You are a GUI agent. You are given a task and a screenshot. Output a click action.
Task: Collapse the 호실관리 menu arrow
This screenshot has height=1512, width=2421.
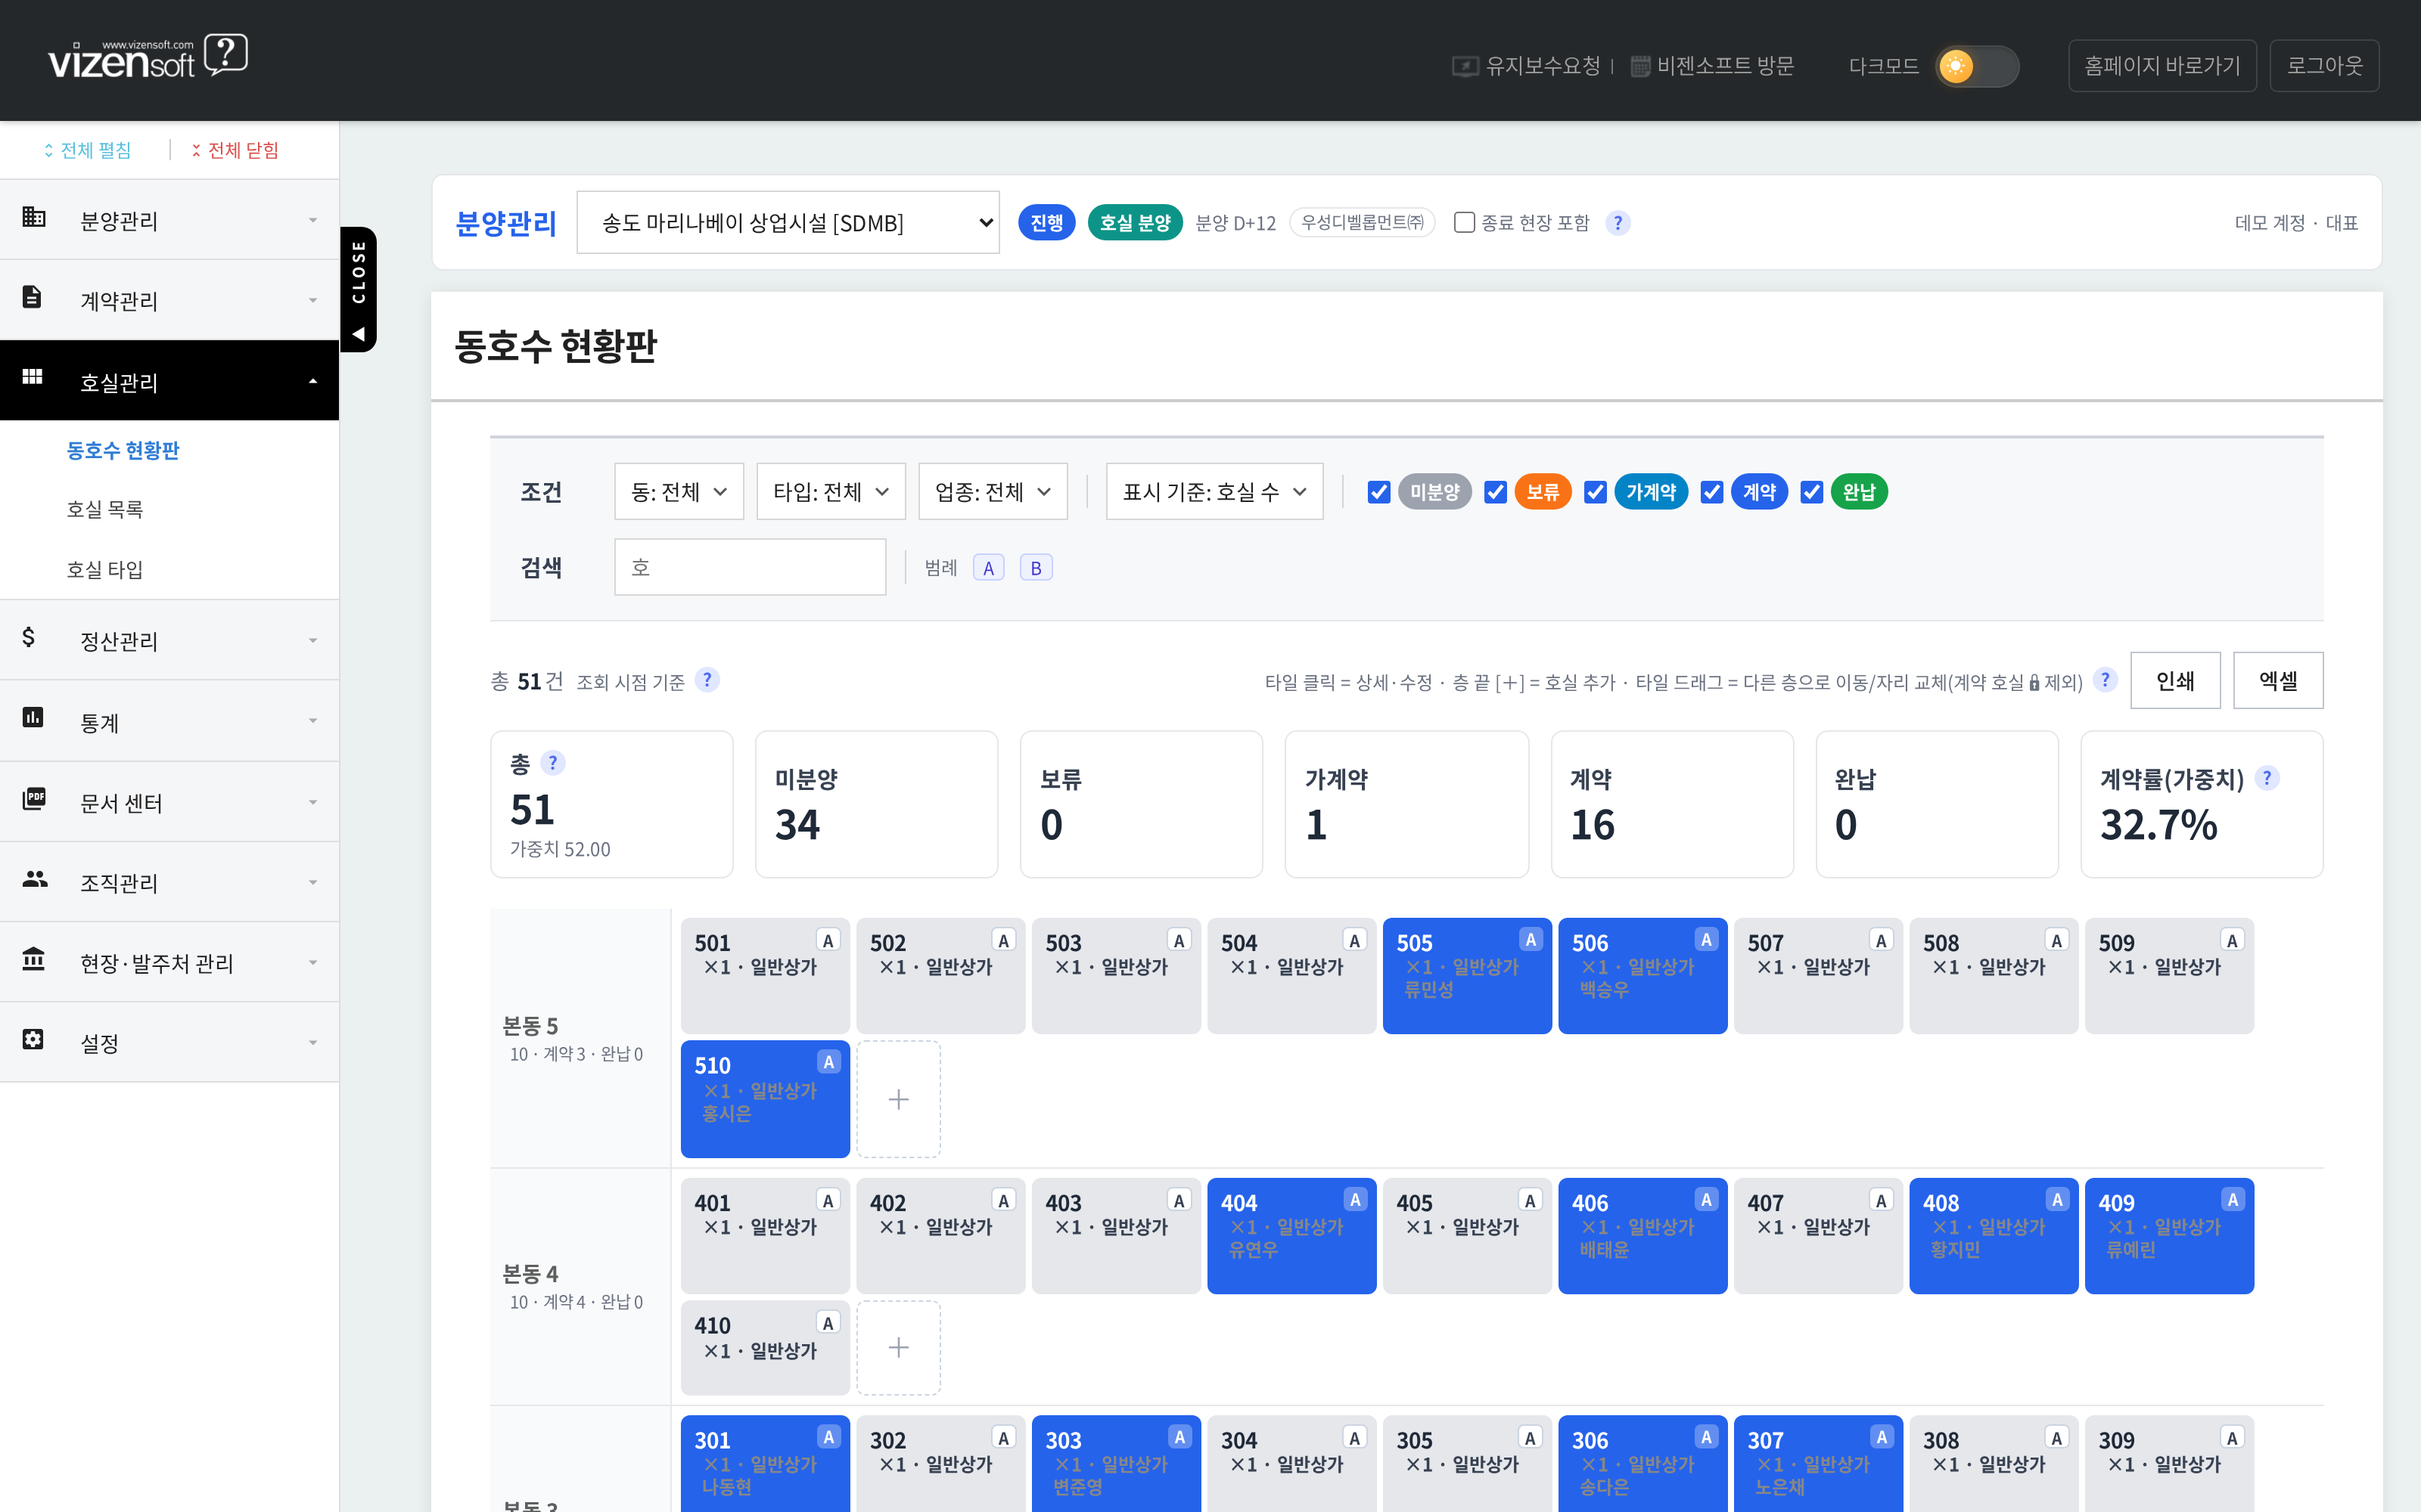[x=313, y=381]
